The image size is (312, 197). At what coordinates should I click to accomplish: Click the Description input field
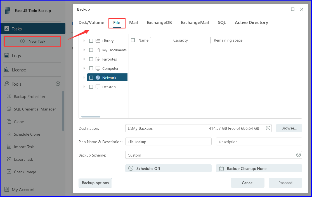[x=259, y=142]
